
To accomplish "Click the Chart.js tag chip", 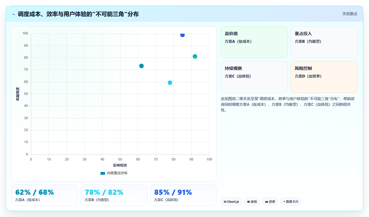I will click(231, 202).
